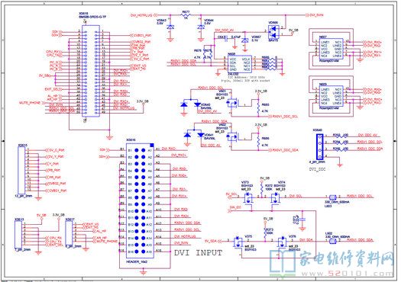Select the 24LC02 EEPROM chip N608
The width and height of the screenshot is (401, 282).
(x=239, y=64)
